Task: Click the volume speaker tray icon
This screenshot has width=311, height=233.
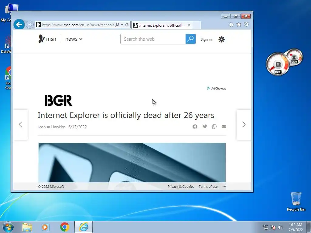Action: 280,227
